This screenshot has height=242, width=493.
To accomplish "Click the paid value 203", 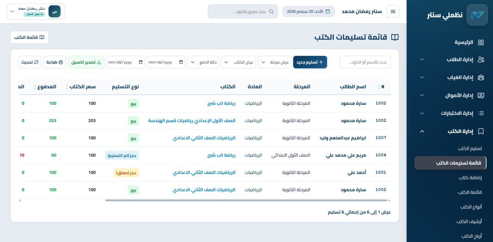I will click(x=53, y=121).
